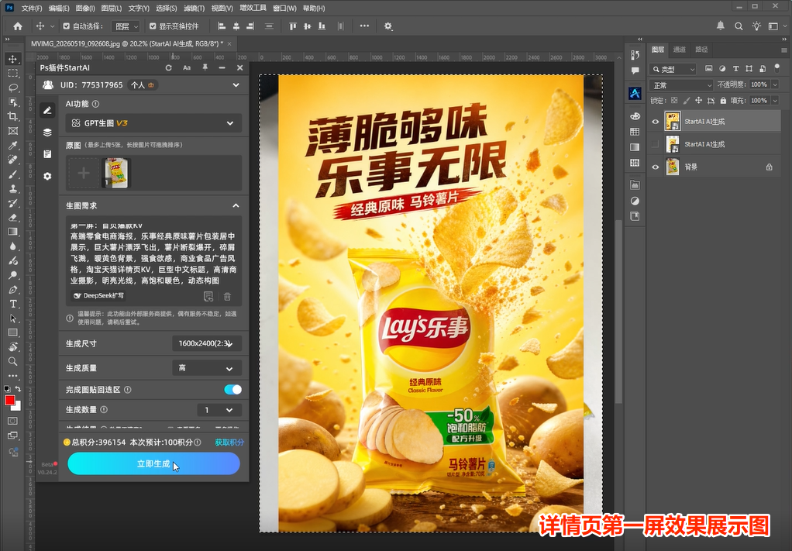Select the Brush tool

12,174
